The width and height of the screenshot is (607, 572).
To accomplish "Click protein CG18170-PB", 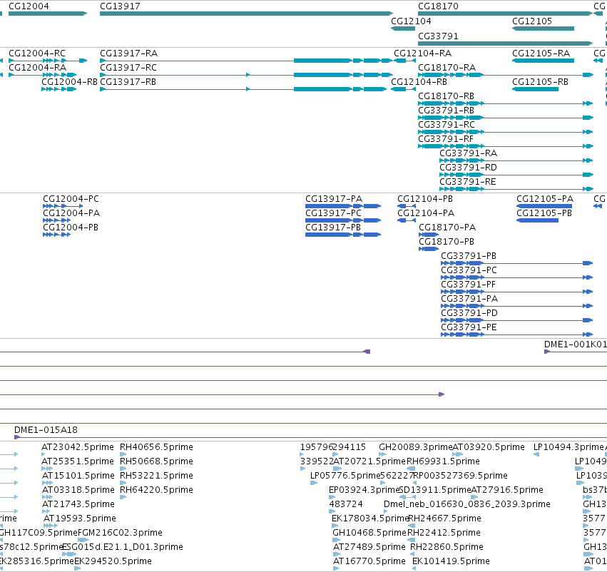I will [447, 242].
